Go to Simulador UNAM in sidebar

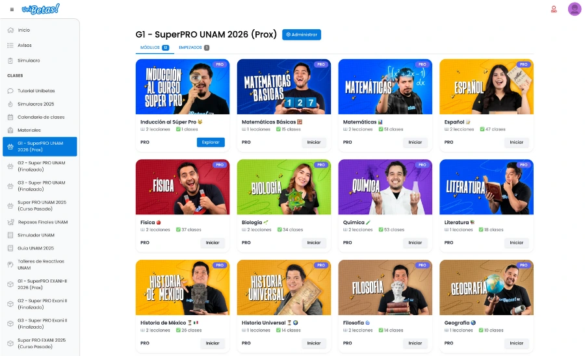click(36, 235)
